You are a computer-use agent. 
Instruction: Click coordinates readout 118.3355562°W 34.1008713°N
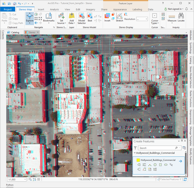click(x=93, y=179)
